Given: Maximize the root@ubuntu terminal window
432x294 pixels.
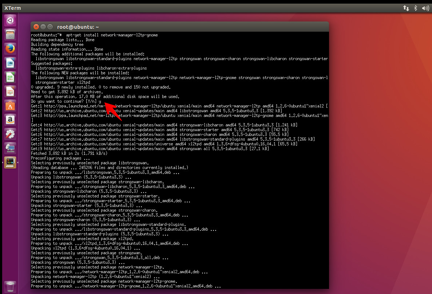Looking at the screenshot, I should pyautogui.click(x=50, y=27).
